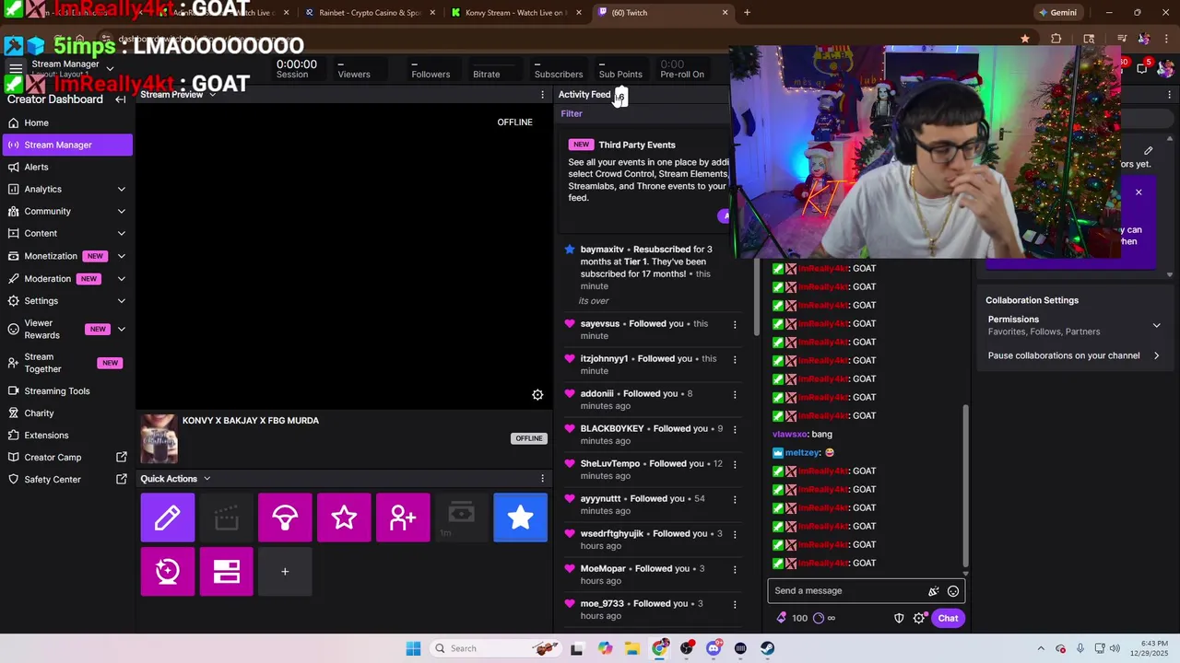This screenshot has width=1180, height=663.
Task: Click the blue solid star quick action
Action: [x=520, y=518]
